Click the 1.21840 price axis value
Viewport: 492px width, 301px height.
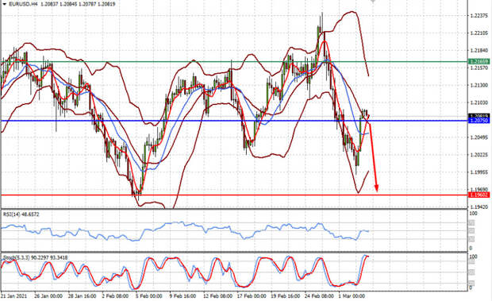[479, 50]
